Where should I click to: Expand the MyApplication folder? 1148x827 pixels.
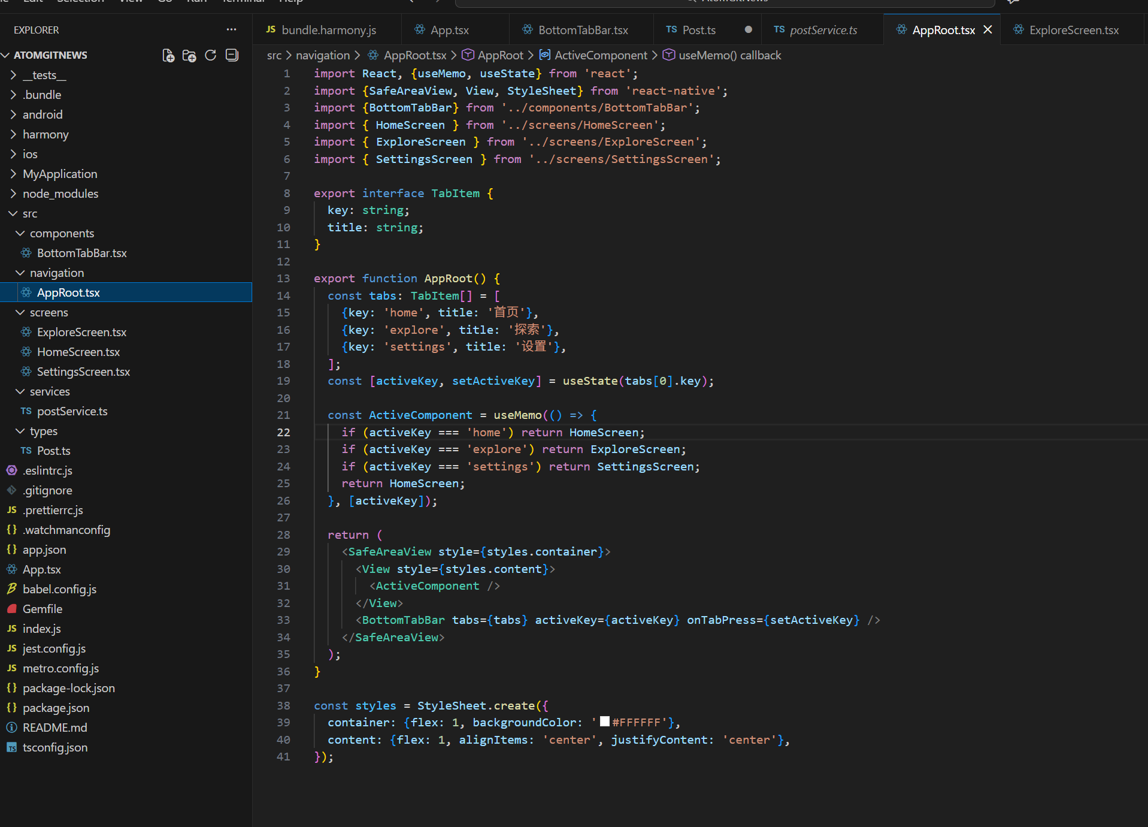[x=13, y=174]
